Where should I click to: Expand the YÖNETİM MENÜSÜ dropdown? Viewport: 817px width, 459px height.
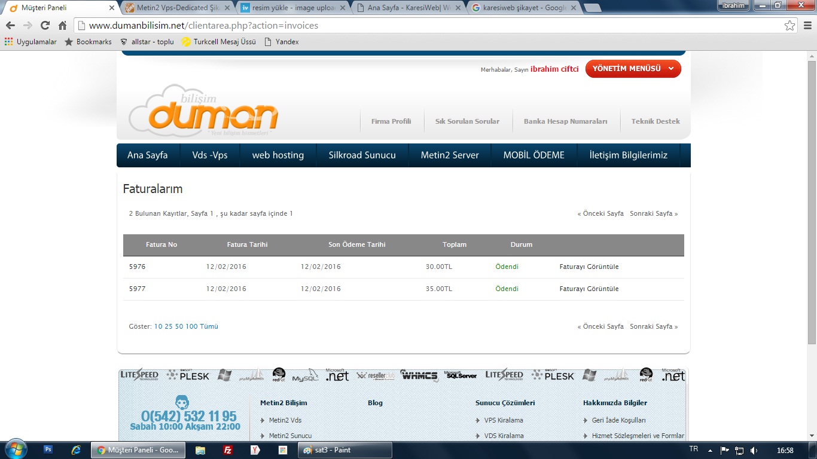633,69
